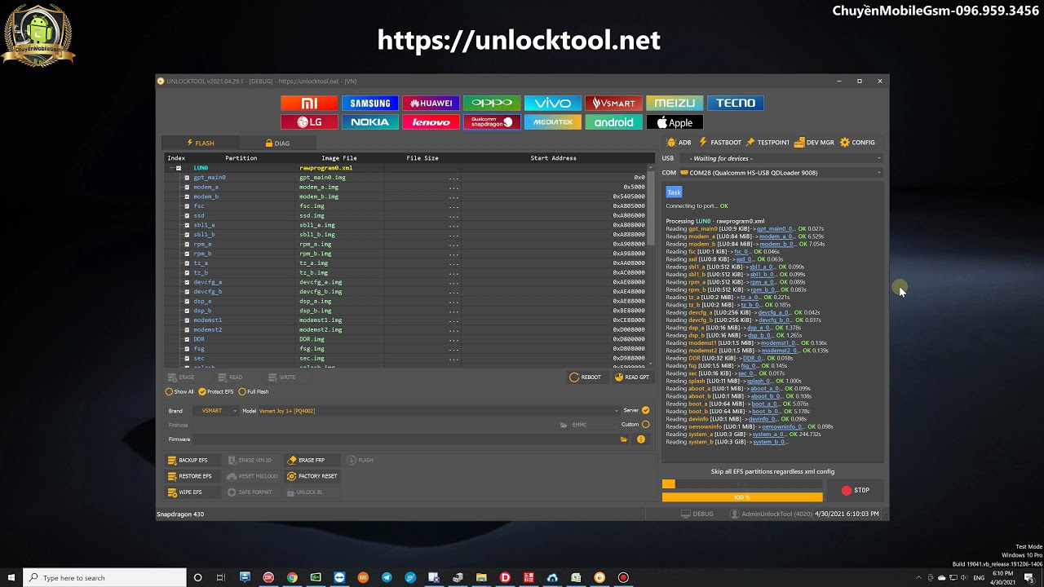
Task: Open Task View on the taskbar
Action: point(221,577)
